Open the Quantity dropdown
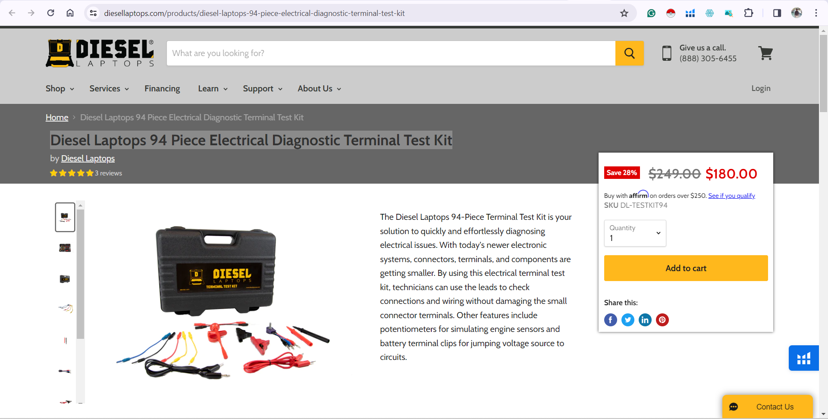The height and width of the screenshot is (419, 828). 635,233
